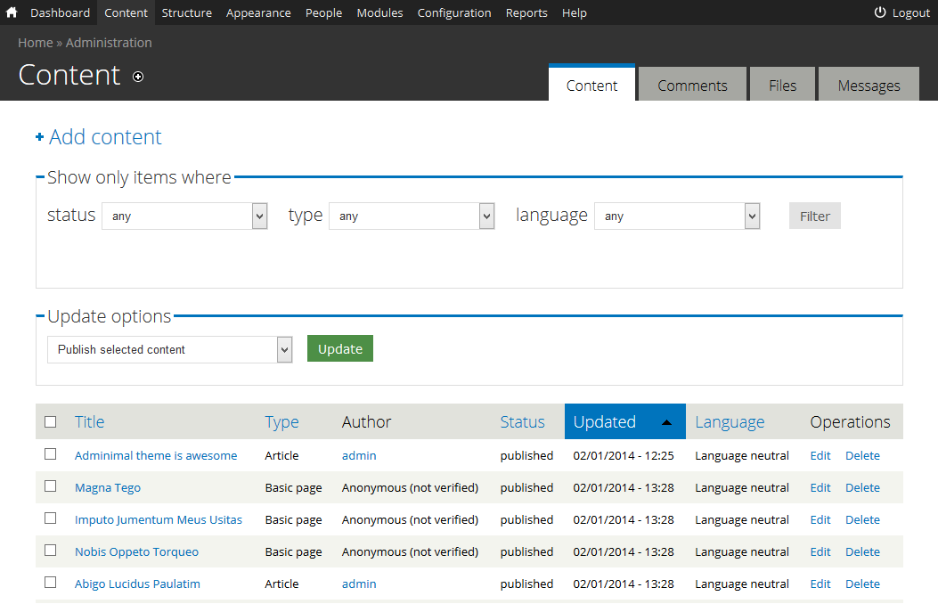Viewport: 938px width, 604px height.
Task: Check the Imputo Jumentum Meus Usitas checkbox
Action: [51, 518]
